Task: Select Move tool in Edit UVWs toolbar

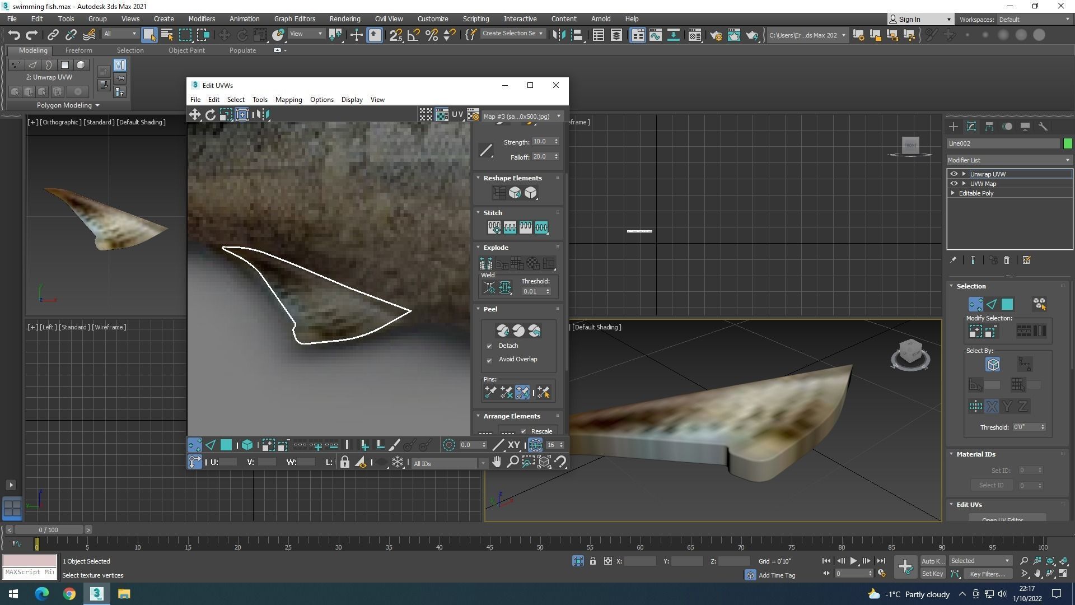Action: 194,115
